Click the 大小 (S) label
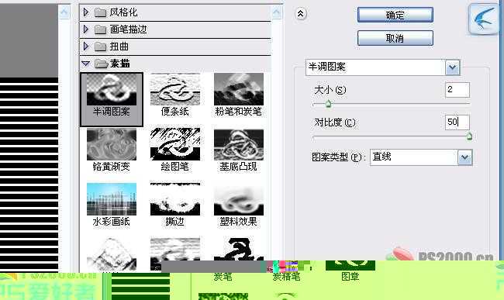 (x=330, y=90)
